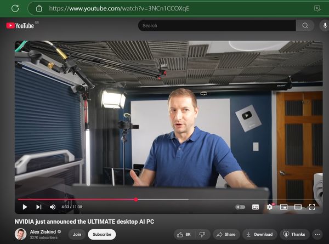
Task: Open Alex Ziskind's channel avatar
Action: 21,234
